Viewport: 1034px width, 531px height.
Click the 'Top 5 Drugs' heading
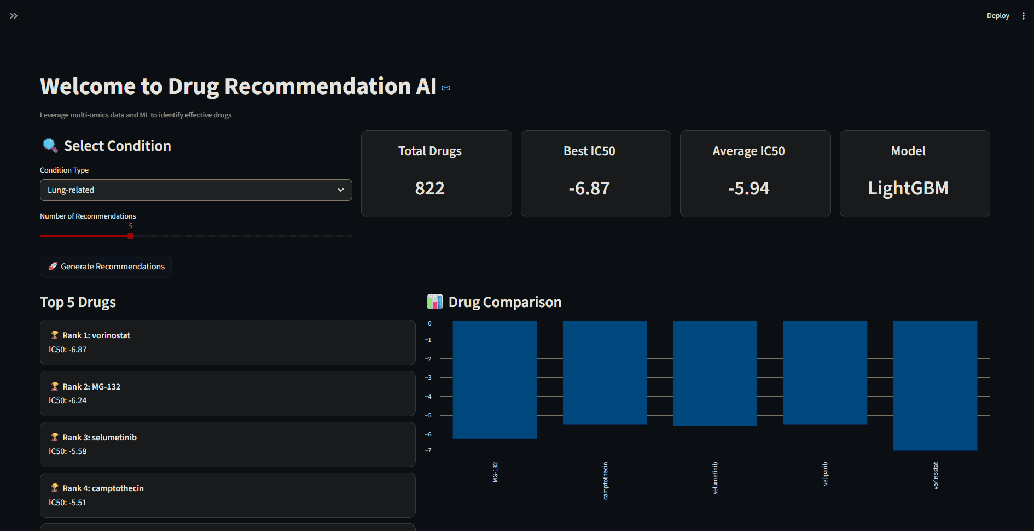(78, 302)
